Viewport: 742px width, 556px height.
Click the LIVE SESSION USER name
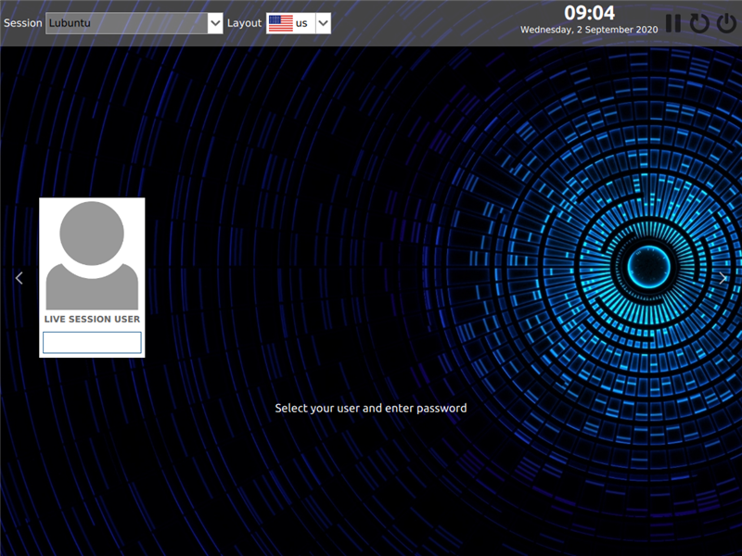pos(92,319)
